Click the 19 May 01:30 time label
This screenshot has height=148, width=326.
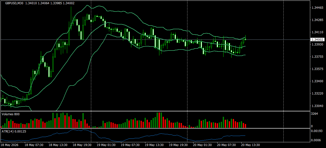point(106,145)
